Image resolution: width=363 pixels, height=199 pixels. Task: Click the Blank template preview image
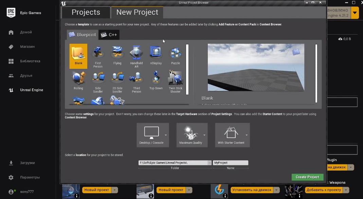(x=256, y=67)
